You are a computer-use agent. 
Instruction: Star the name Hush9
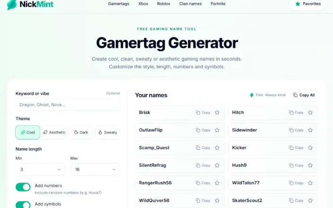click(310, 165)
